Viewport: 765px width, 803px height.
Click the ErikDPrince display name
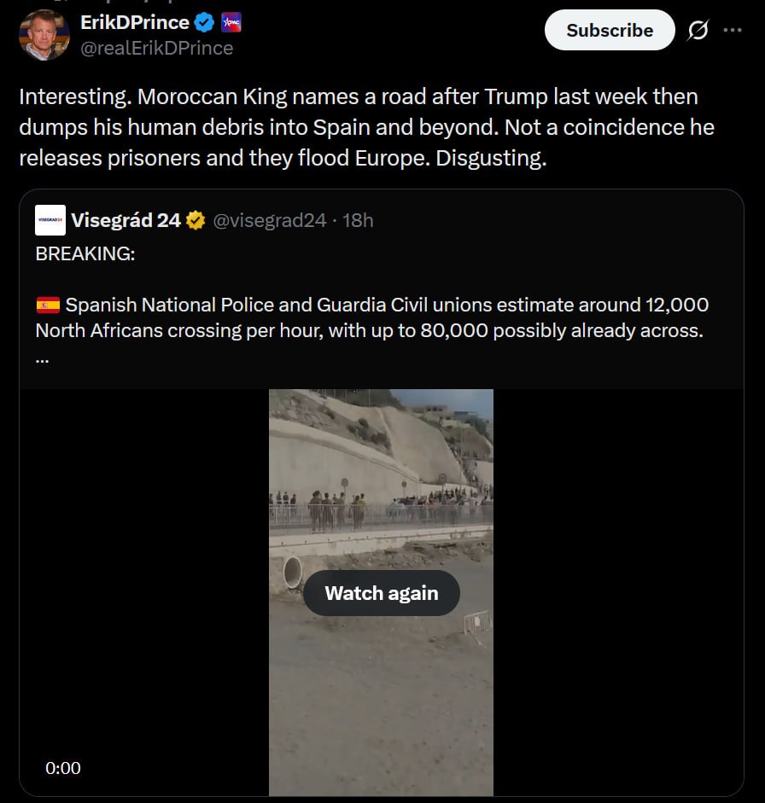tap(135, 22)
